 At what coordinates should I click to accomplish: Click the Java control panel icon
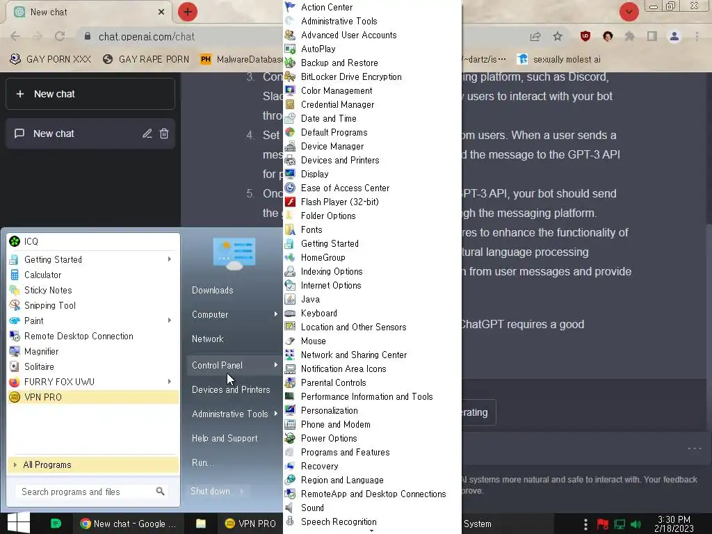point(290,299)
